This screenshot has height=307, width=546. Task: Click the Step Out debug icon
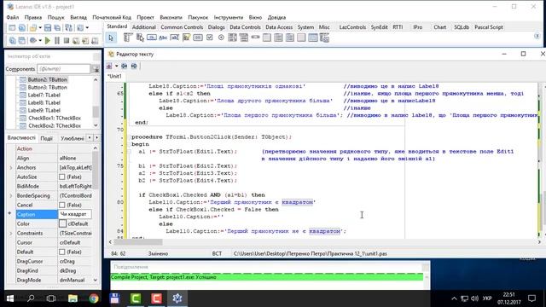[95, 41]
